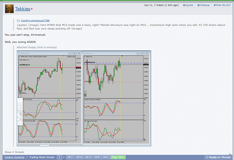234x160 pixels.
Task: Click the quotation mark icon before quoted post
Action: pyautogui.click(x=18, y=21)
